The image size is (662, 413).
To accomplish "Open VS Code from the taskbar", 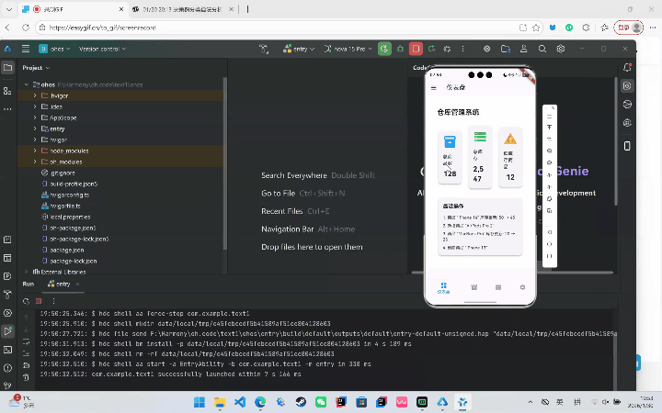I will click(x=240, y=402).
